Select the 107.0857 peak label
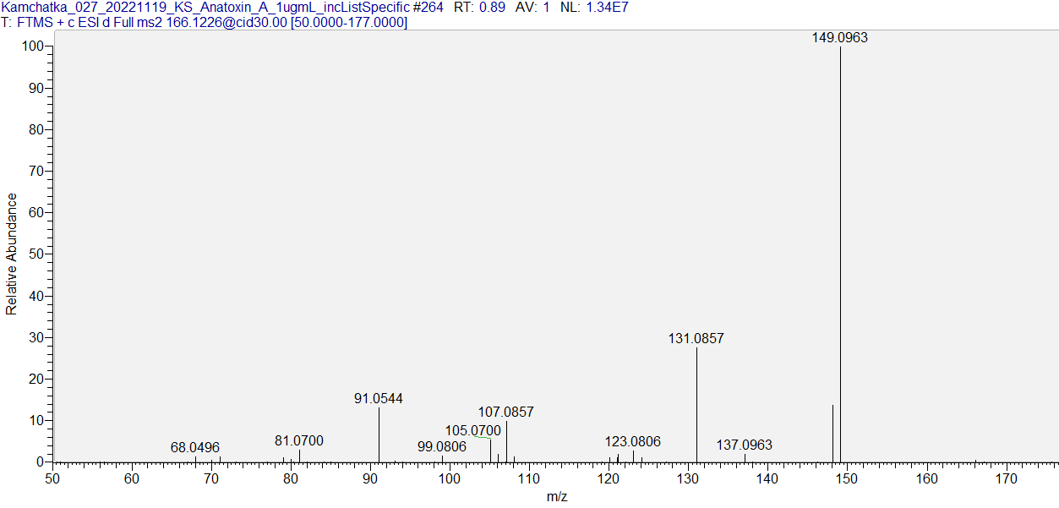1059x508 pixels. click(505, 412)
